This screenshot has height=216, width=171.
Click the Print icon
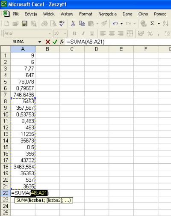tap(44, 24)
